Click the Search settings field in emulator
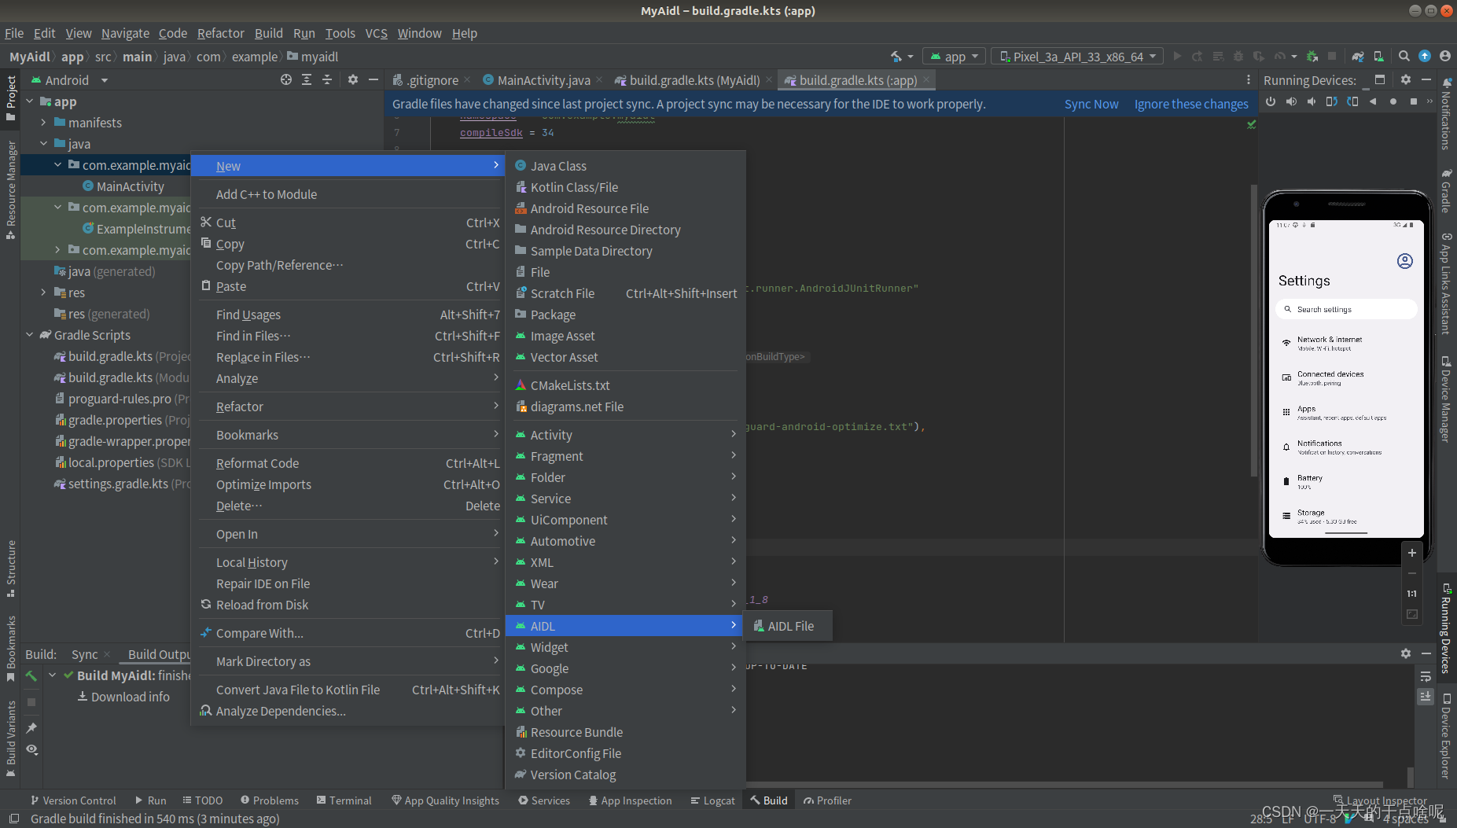This screenshot has height=828, width=1457. [1345, 308]
